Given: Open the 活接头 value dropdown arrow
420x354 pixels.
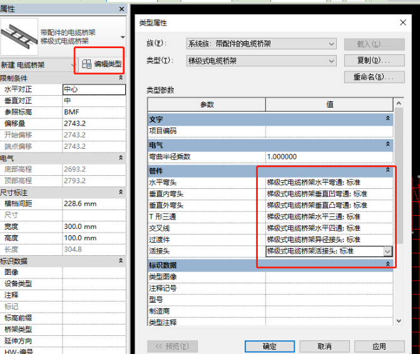Looking at the screenshot, I should point(388,251).
